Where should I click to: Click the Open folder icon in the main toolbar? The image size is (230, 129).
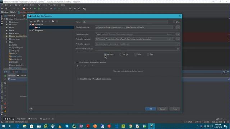coord(2,9)
